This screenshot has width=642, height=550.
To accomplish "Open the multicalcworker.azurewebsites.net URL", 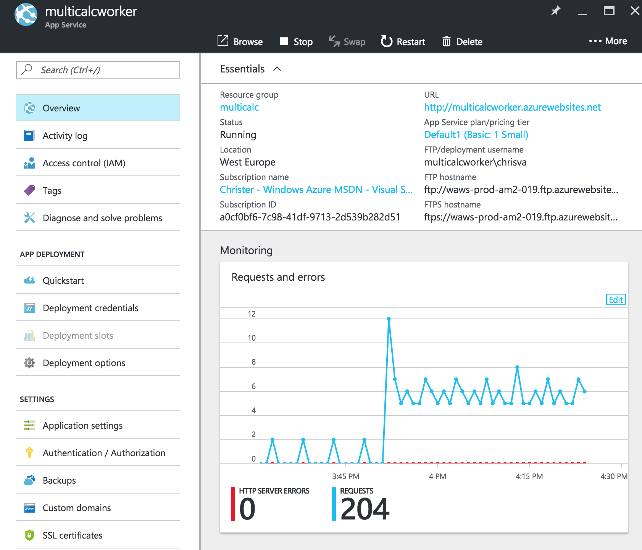I will pyautogui.click(x=512, y=107).
